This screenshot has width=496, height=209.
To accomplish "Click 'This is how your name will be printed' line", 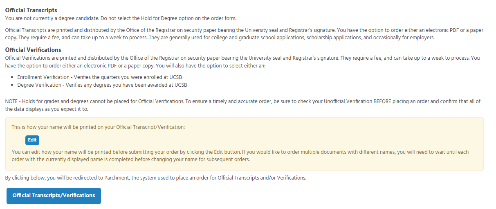I will click(x=98, y=127).
